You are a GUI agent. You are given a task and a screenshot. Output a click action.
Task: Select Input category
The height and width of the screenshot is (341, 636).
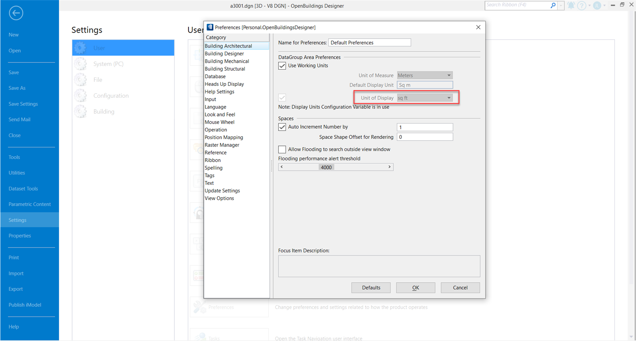pyautogui.click(x=236, y=99)
